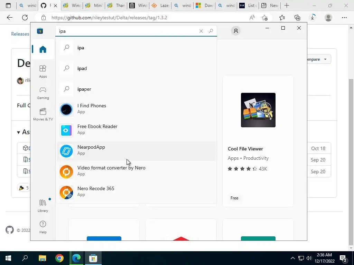Click the author avatar on GitHub release

[x=20, y=80]
